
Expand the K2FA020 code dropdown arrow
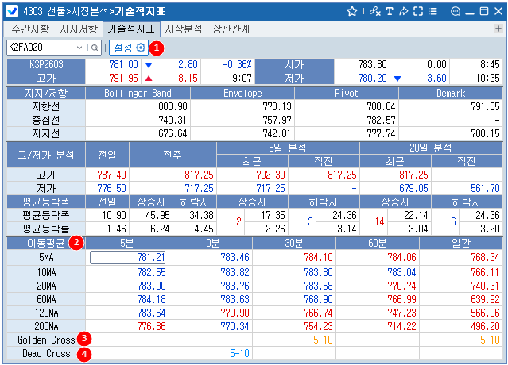(x=79, y=48)
